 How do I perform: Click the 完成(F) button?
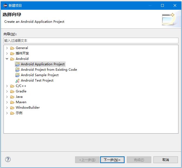139,160
